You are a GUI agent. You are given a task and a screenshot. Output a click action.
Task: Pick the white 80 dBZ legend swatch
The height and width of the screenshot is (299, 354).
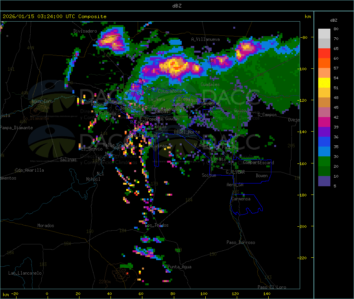(x=324, y=33)
